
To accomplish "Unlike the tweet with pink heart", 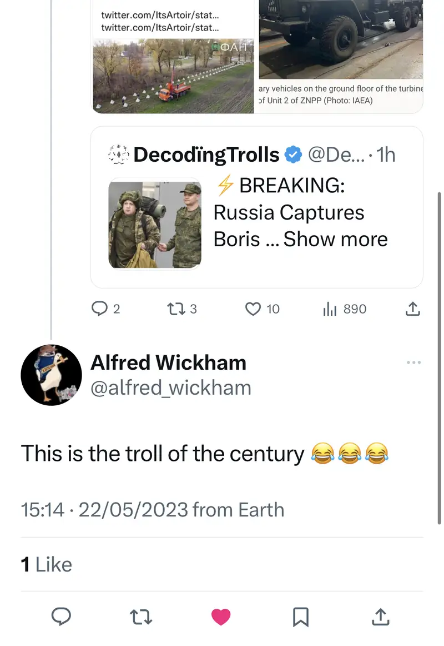I will [221, 616].
